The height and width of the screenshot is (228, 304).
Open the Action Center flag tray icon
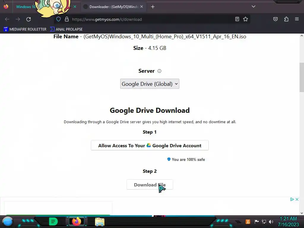pos(256,221)
